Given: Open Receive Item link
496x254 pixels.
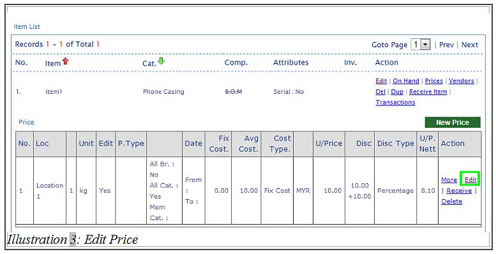Looking at the screenshot, I should 428,92.
